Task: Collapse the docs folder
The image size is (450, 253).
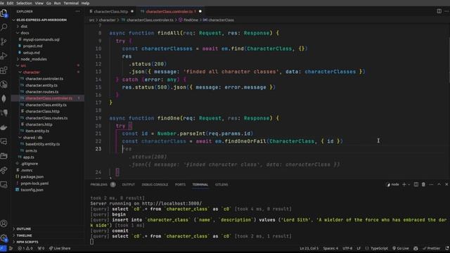Action: (25, 33)
